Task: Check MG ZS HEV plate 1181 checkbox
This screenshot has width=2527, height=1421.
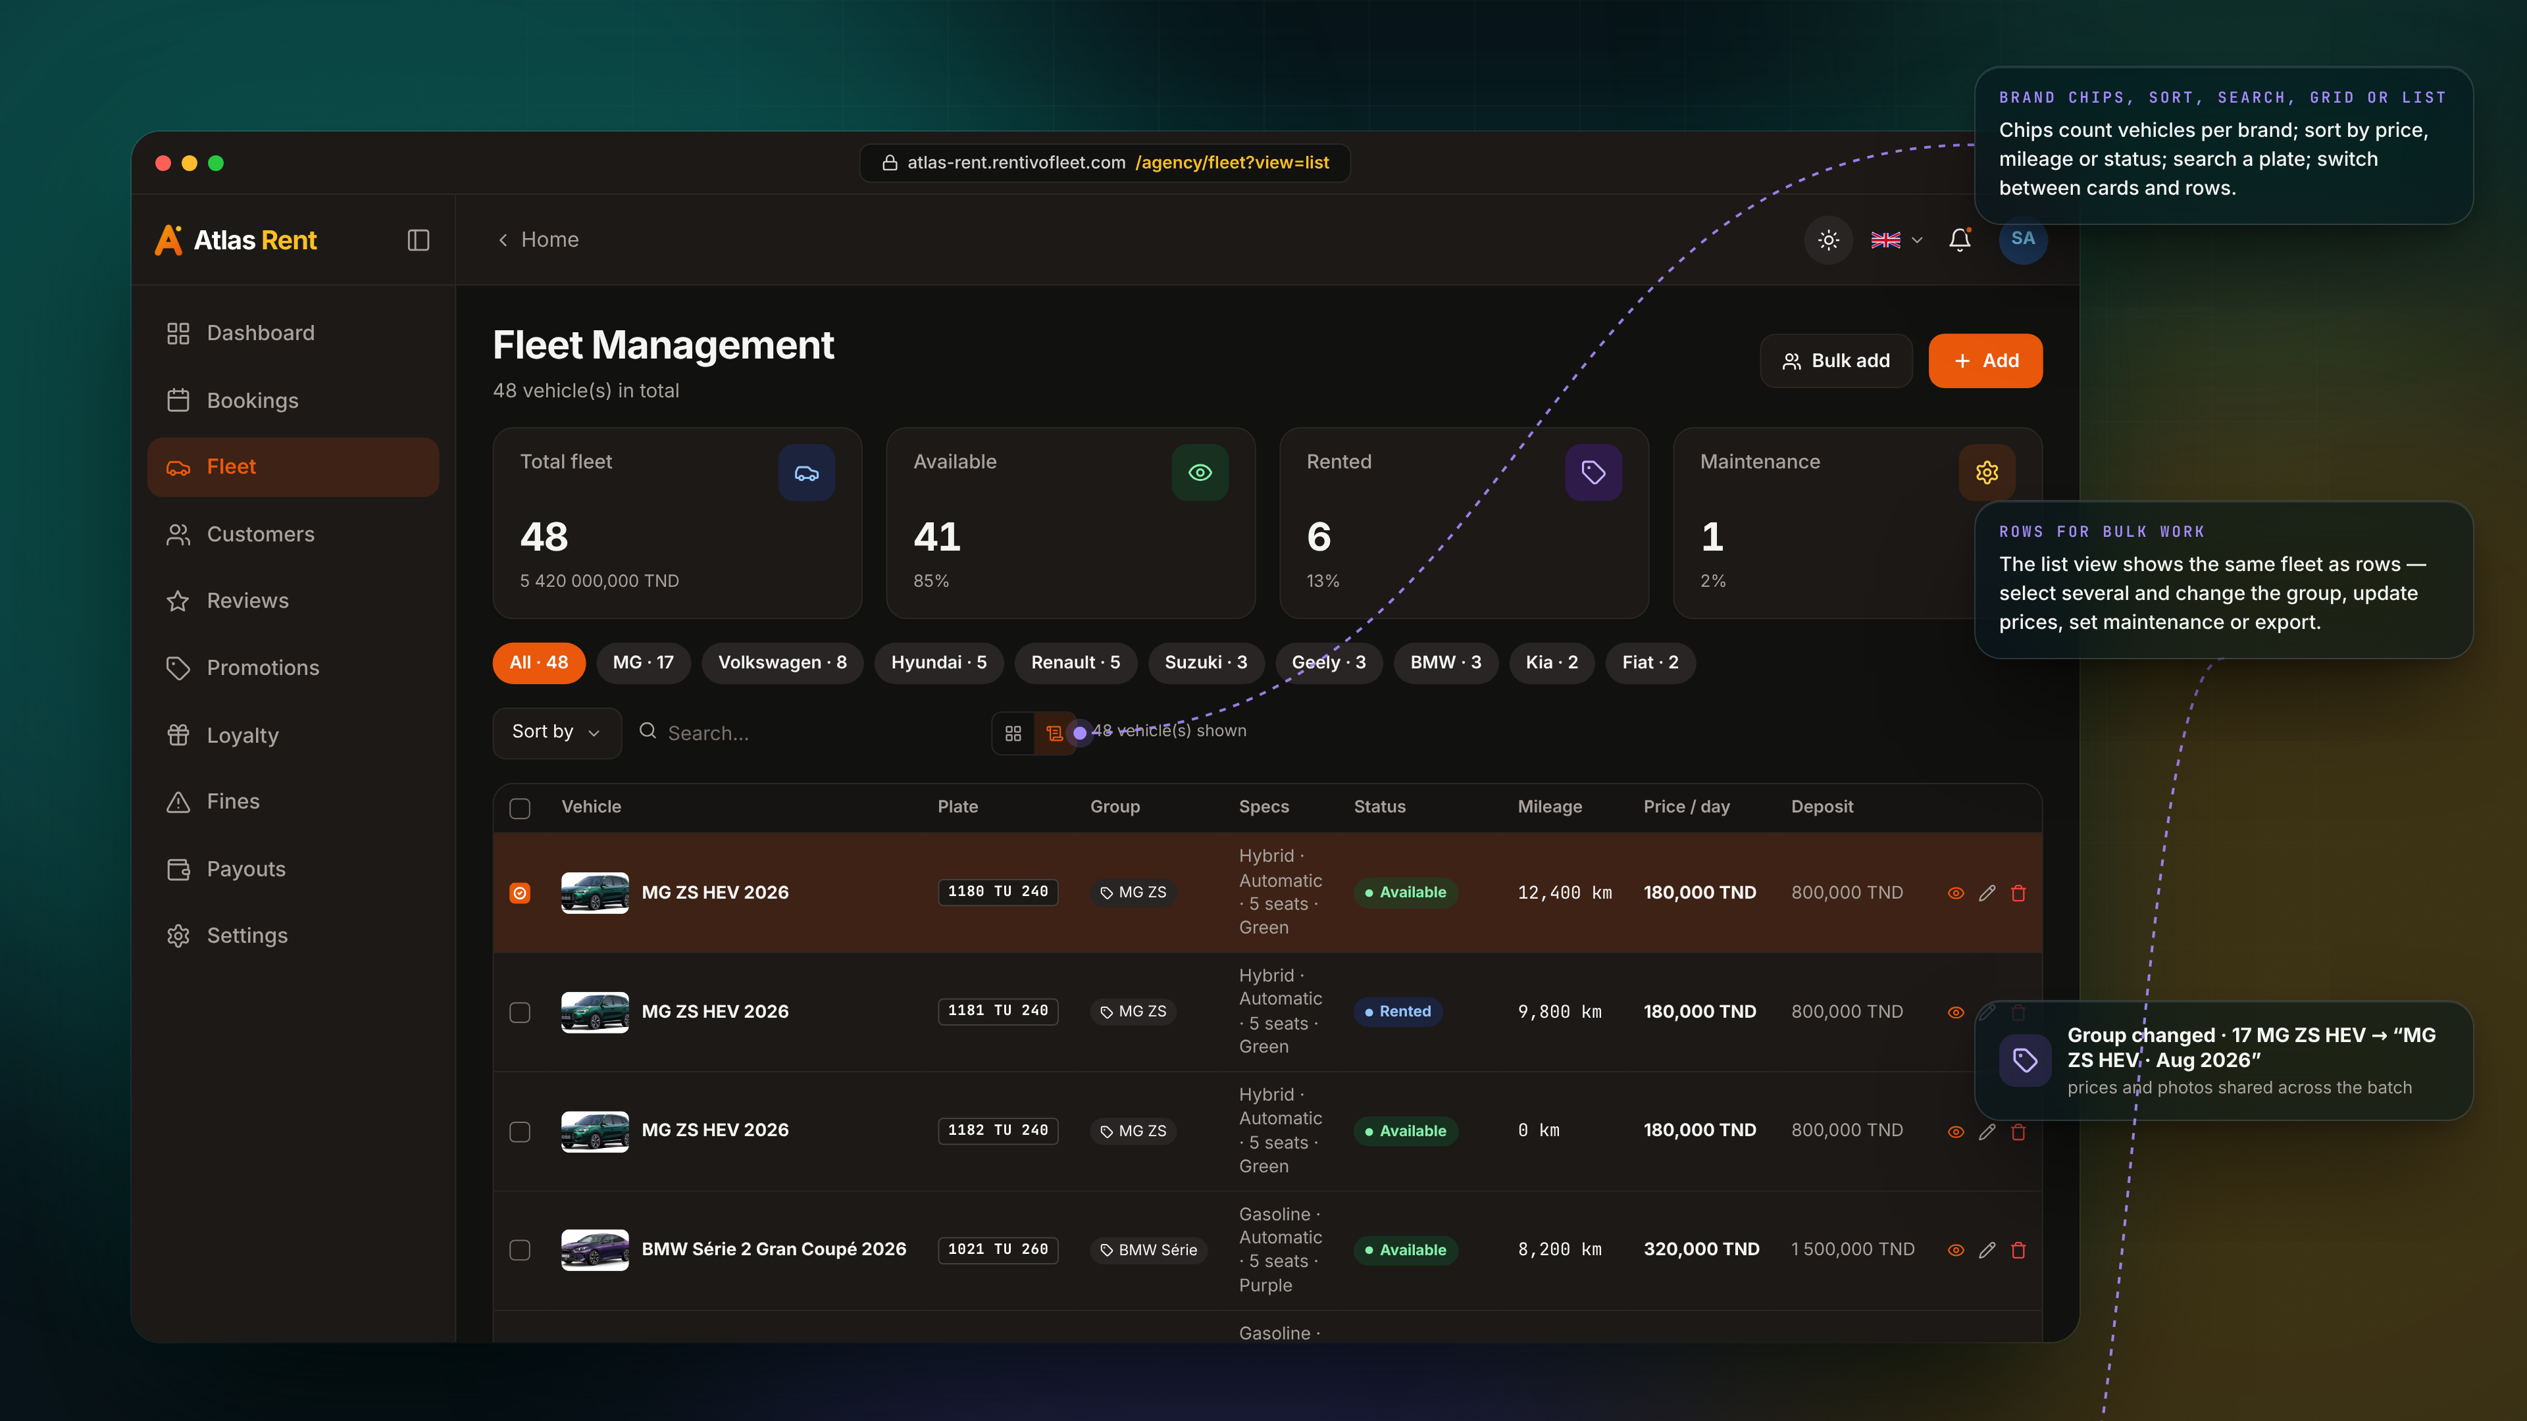Action: (x=520, y=1012)
